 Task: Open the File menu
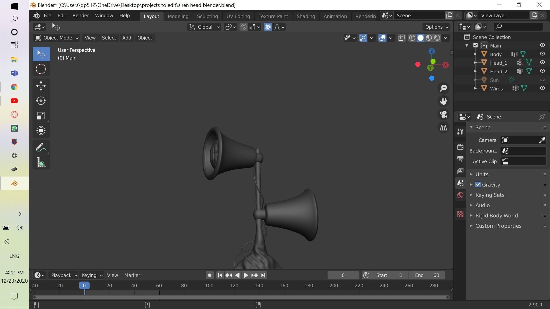coord(48,15)
